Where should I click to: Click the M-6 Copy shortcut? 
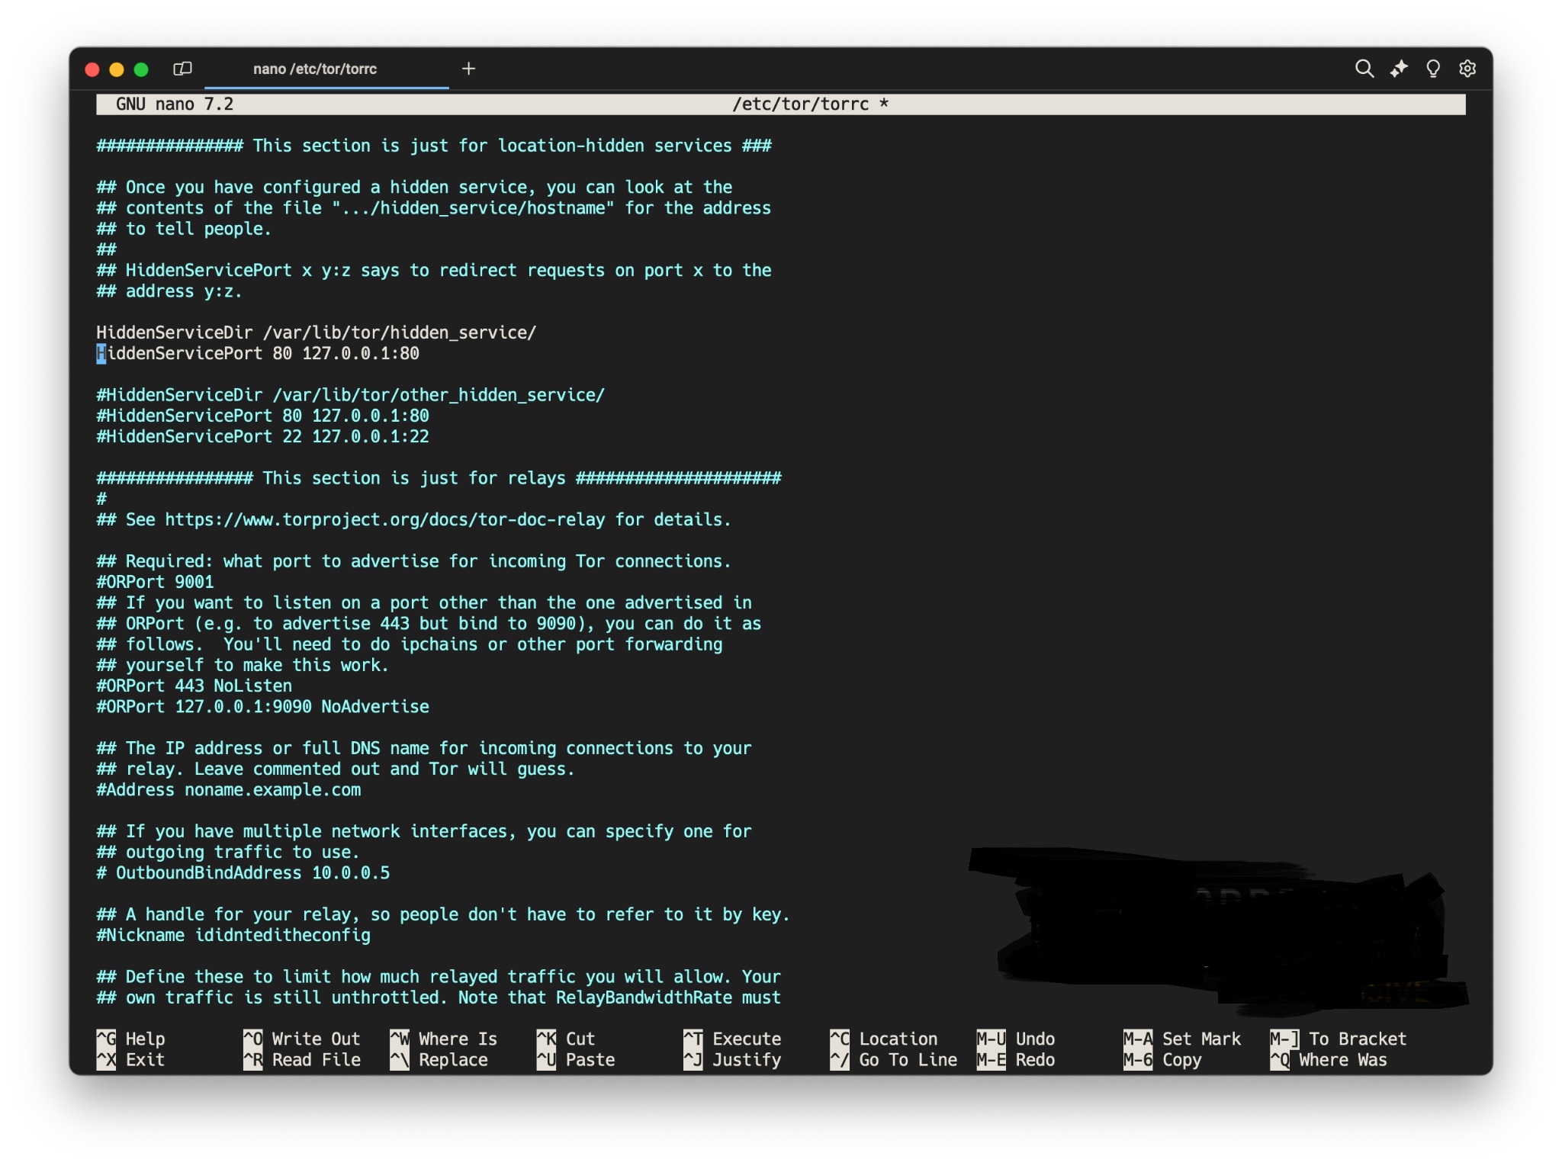[x=1162, y=1059]
